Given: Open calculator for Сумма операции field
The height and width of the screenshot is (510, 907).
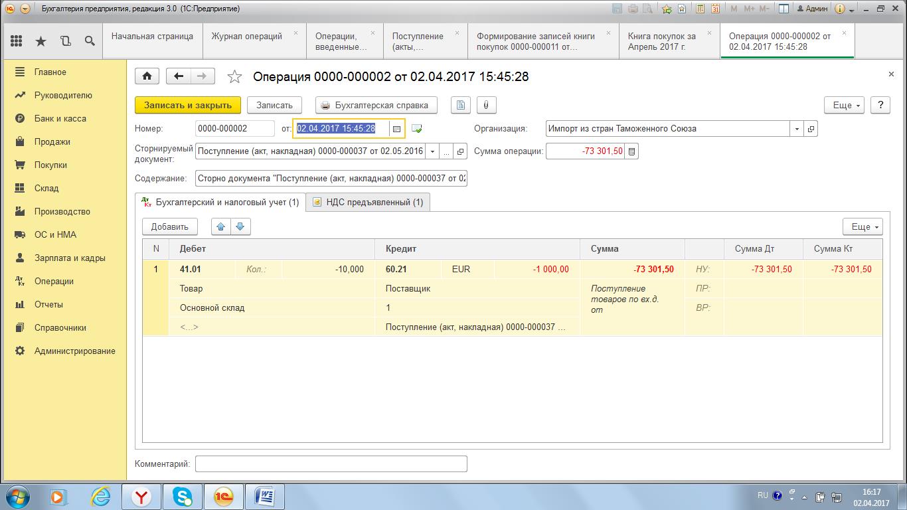Looking at the screenshot, I should point(631,151).
